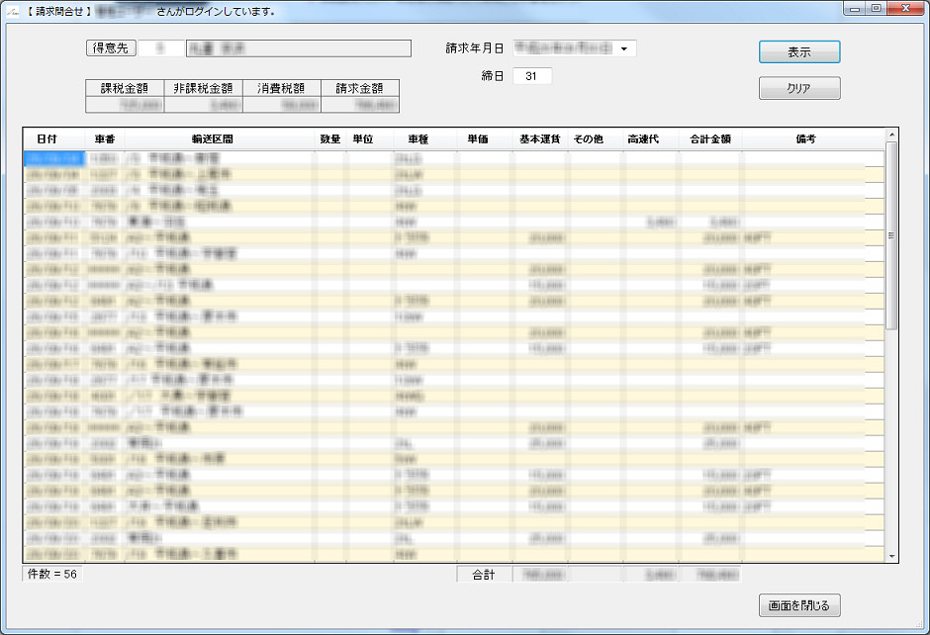Click the 請求金額 summary header
This screenshot has width=930, height=635.
point(359,88)
